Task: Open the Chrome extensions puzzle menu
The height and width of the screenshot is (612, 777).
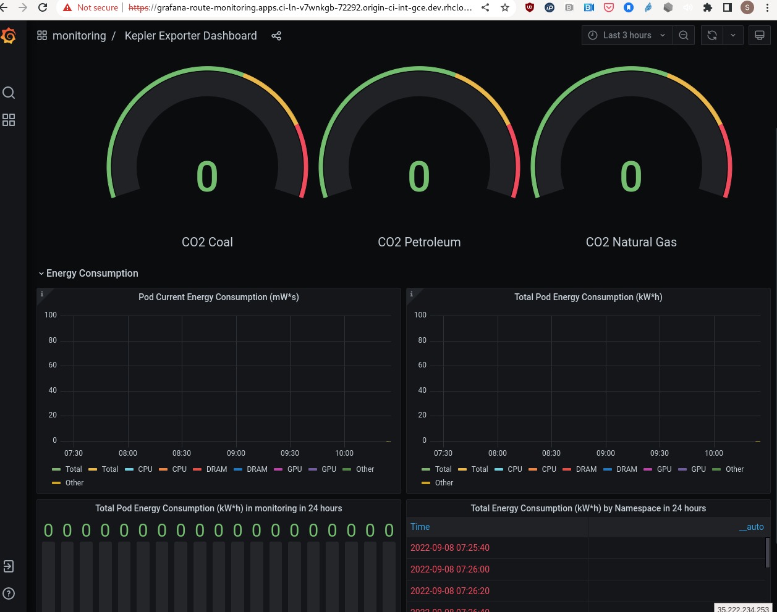Action: pyautogui.click(x=708, y=7)
